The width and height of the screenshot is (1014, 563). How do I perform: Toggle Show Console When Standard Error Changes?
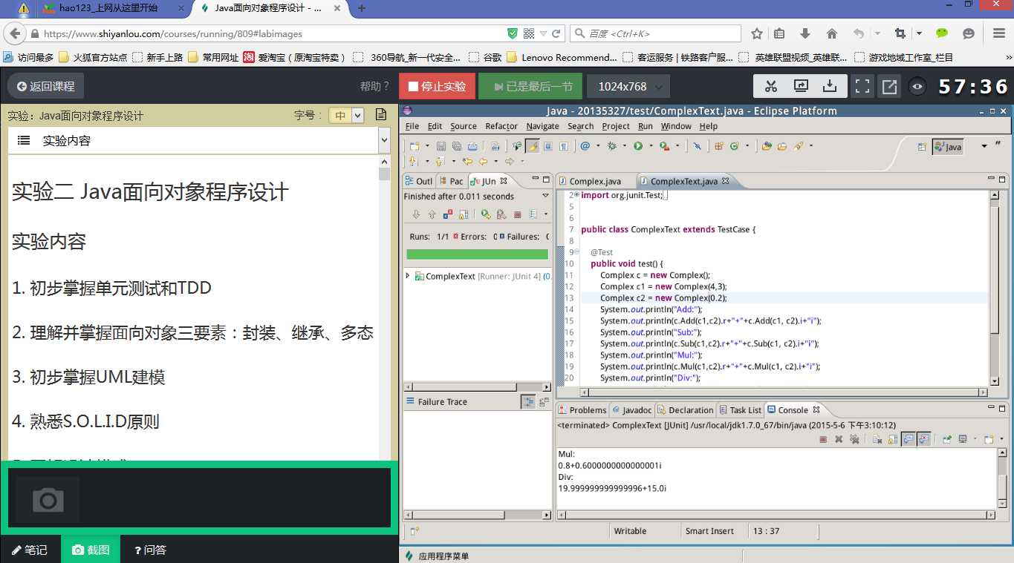(923, 439)
